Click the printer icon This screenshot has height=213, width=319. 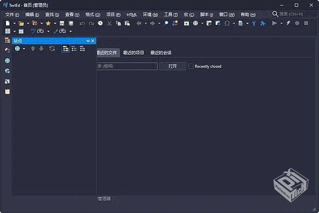click(240, 23)
